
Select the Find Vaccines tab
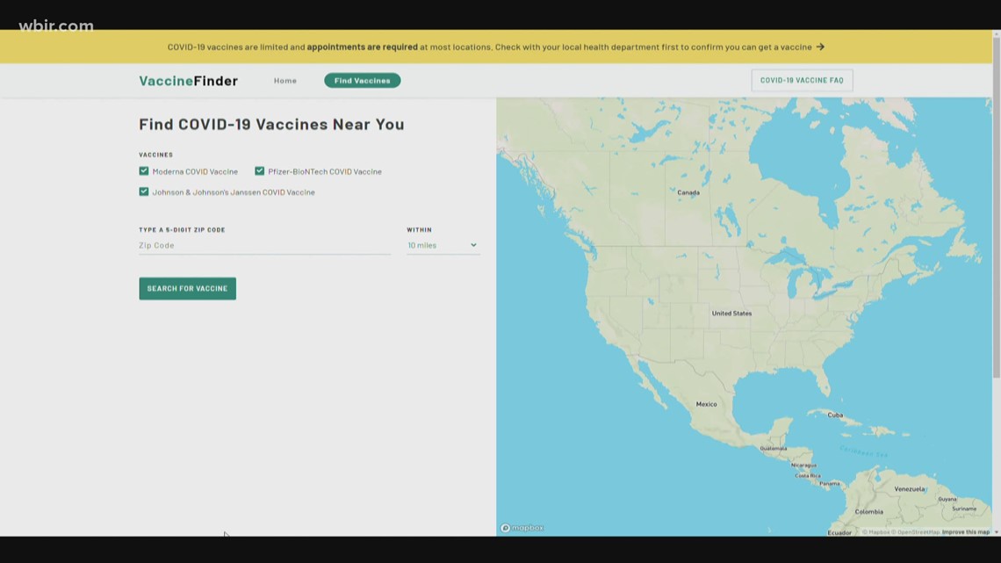tap(362, 81)
